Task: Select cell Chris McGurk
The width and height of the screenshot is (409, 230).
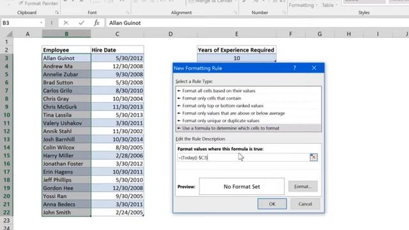Action: point(66,107)
